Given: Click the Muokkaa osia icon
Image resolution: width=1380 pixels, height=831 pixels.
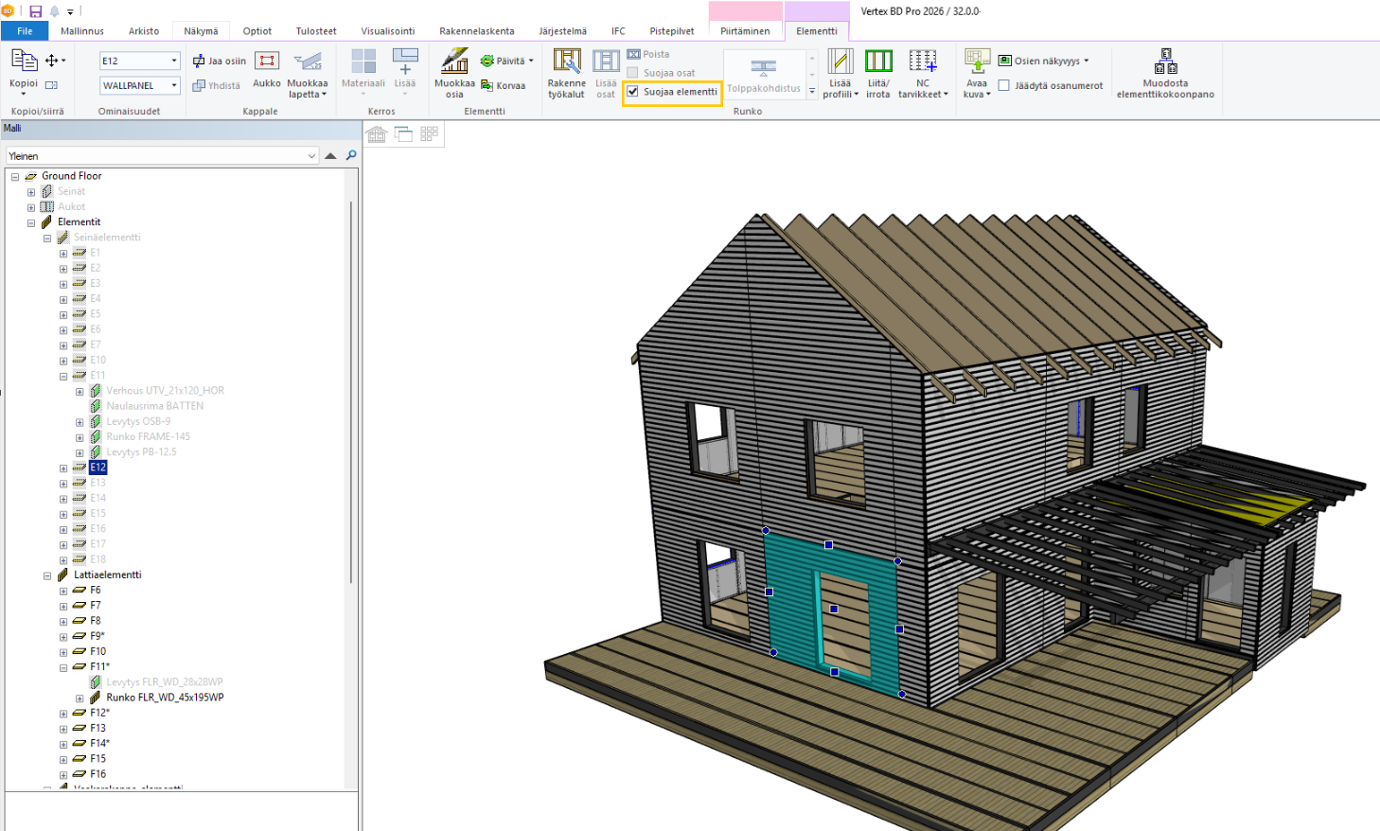Looking at the screenshot, I should (x=454, y=62).
